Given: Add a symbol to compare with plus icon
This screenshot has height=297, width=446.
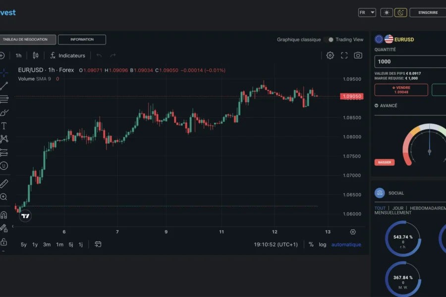Looking at the screenshot, I should (x=1, y=55).
